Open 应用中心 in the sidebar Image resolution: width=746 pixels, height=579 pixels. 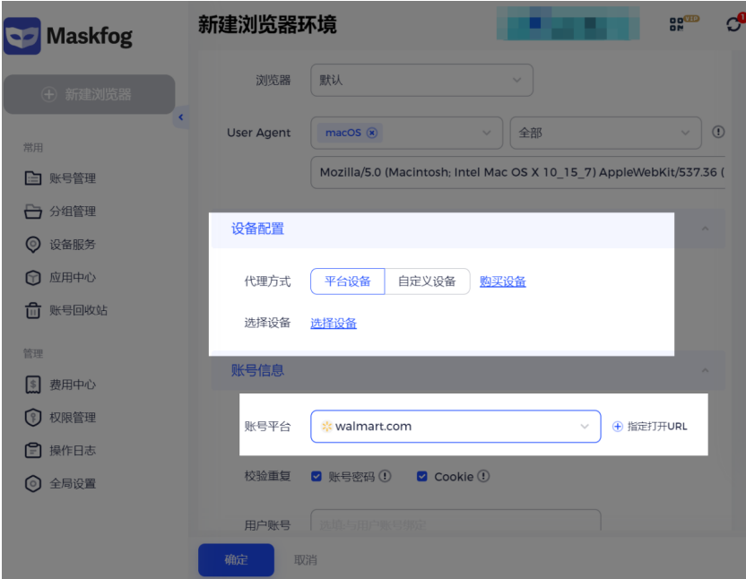(x=73, y=277)
